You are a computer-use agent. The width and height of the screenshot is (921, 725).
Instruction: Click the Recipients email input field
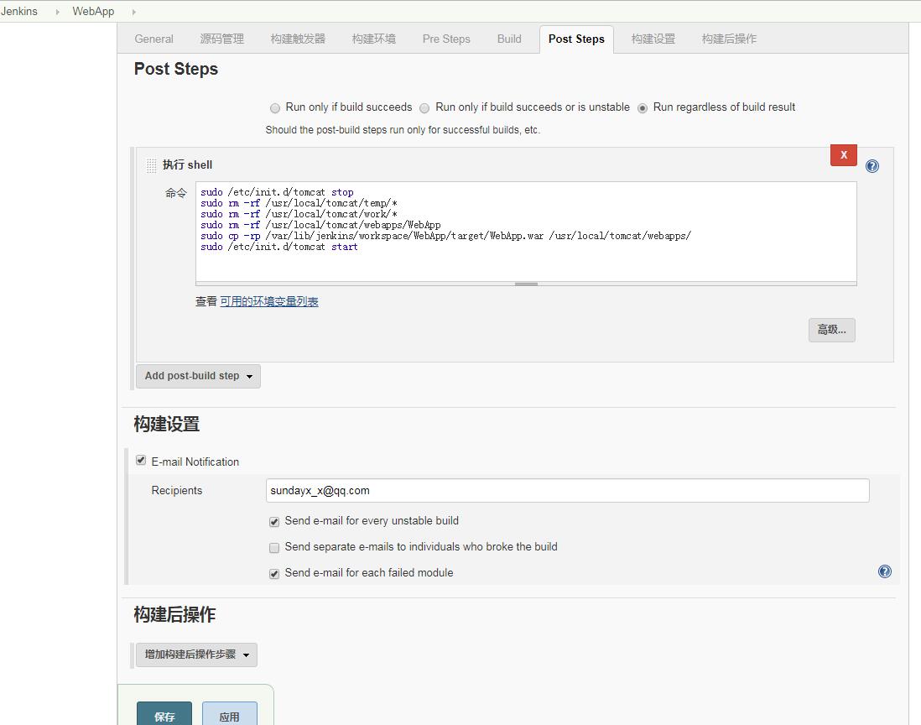pyautogui.click(x=567, y=491)
